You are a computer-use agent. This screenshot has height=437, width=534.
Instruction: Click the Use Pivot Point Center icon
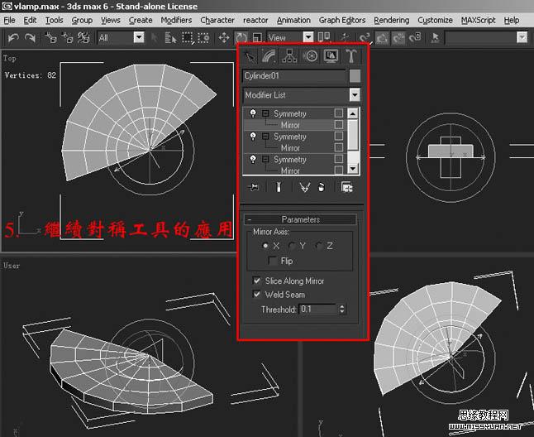[324, 36]
